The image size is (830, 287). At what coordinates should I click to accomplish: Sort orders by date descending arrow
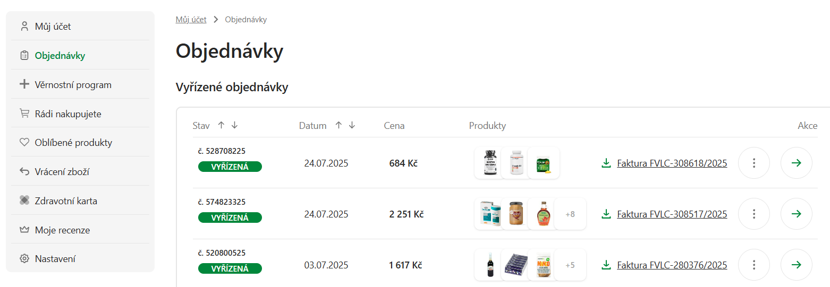352,126
